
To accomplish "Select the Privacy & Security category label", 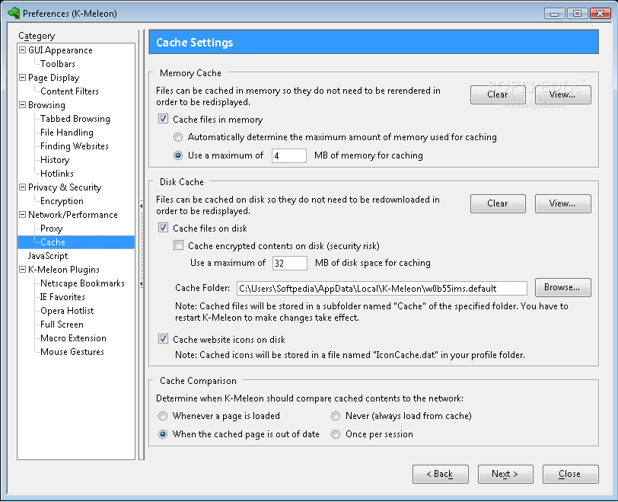I will (x=65, y=187).
